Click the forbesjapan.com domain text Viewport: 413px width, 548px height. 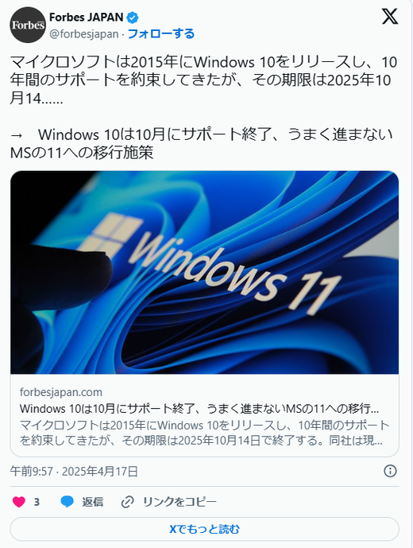[x=61, y=392]
